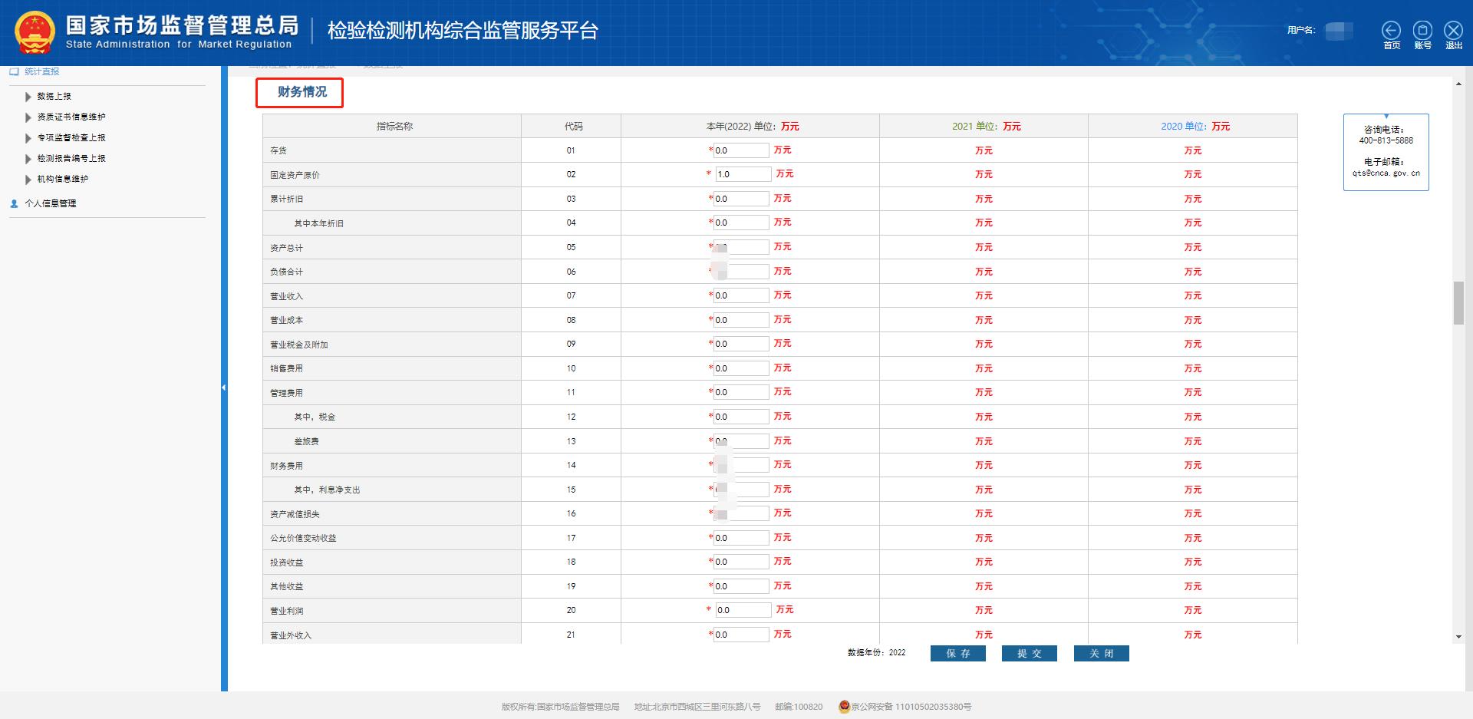Viewport: 1473px width, 719px height.
Task: Click the 退出 logout icon
Action: [x=1453, y=31]
